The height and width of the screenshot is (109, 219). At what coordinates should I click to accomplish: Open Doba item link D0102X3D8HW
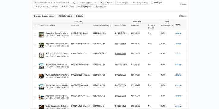(x=121, y=64)
